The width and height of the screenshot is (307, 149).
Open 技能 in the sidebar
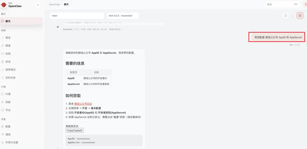[x=21, y=102]
